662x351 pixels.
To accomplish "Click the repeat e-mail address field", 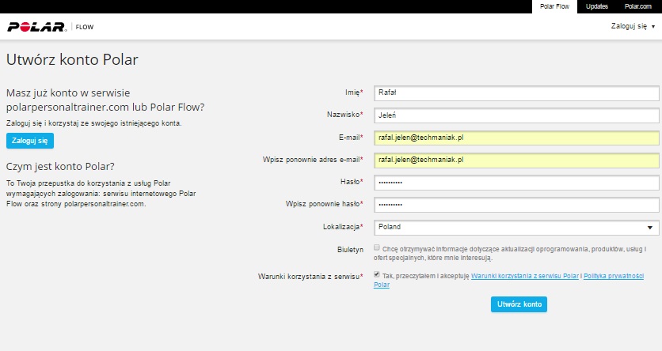I will (516, 160).
